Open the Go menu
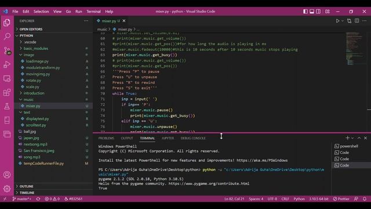Image resolution: width=371 pixels, height=209 pixels. 68,12
